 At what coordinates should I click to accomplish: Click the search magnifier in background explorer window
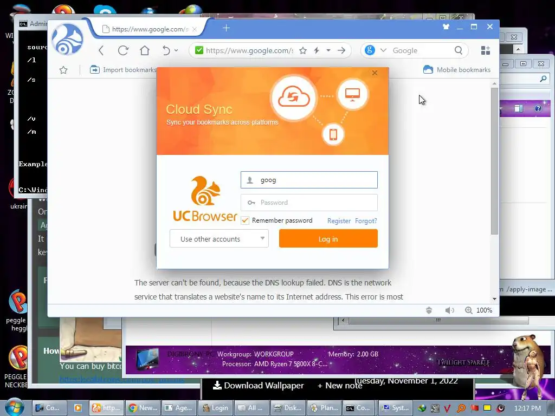pyautogui.click(x=543, y=79)
